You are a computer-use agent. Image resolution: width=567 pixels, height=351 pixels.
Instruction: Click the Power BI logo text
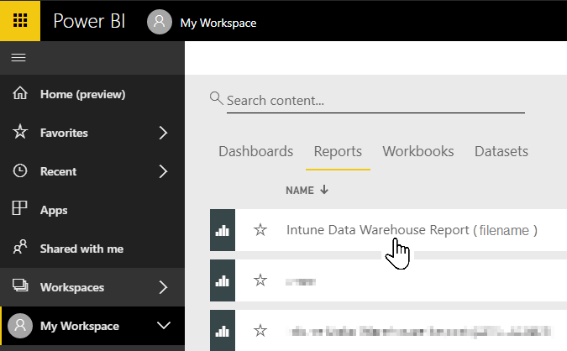(89, 21)
